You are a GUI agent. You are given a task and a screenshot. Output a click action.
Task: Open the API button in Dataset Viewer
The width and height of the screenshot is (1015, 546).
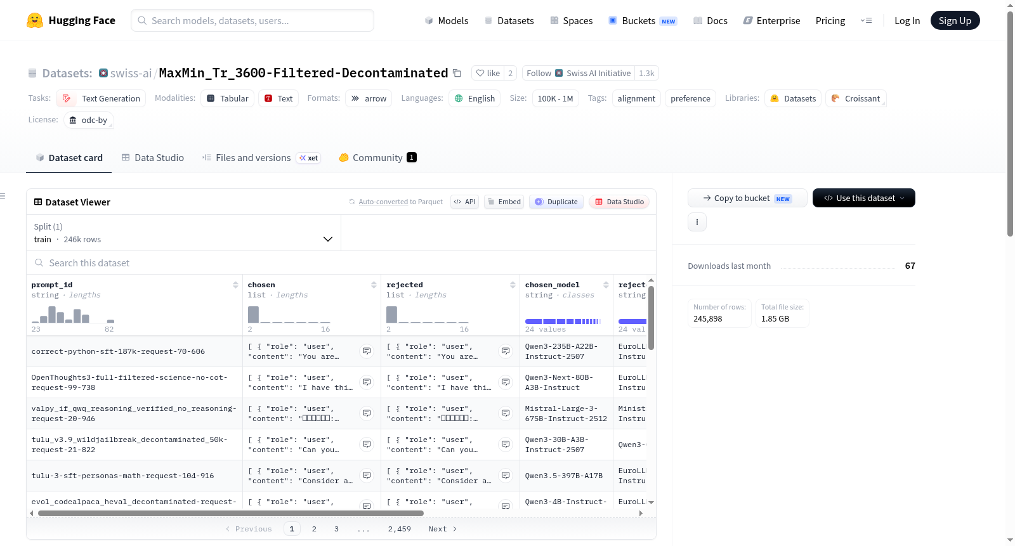[x=464, y=202]
